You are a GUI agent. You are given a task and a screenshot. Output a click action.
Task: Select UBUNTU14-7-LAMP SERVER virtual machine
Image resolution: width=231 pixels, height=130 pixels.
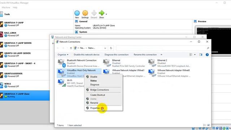[x=25, y=44]
